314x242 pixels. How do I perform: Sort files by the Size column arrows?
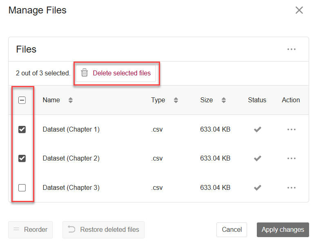(x=223, y=100)
